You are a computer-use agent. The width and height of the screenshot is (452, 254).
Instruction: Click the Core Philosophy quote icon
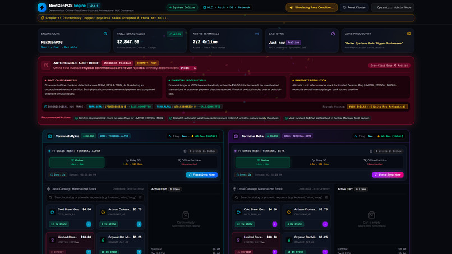pyautogui.click(x=409, y=34)
